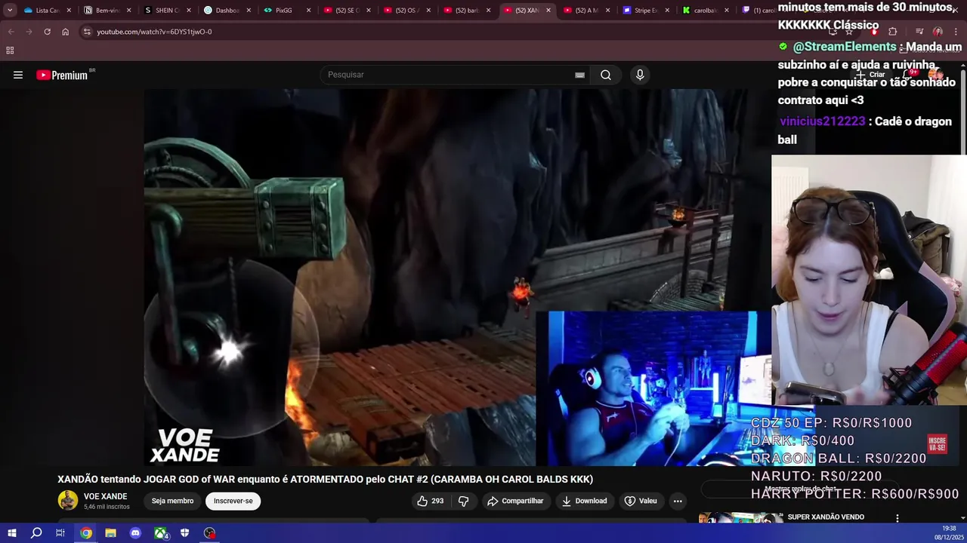Open the YouTube guide hamburger menu
Screen dimensions: 967x543
pos(18,75)
